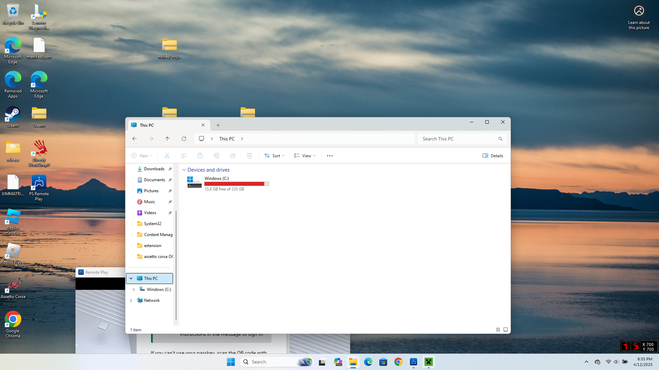Toggle the Details pane
The height and width of the screenshot is (370, 659).
click(493, 156)
